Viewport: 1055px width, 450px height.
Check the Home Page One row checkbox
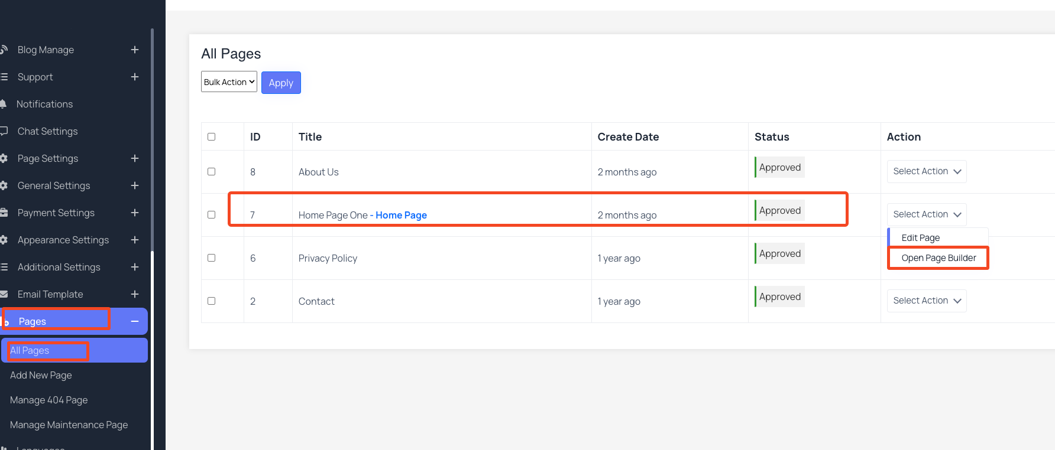coord(211,214)
